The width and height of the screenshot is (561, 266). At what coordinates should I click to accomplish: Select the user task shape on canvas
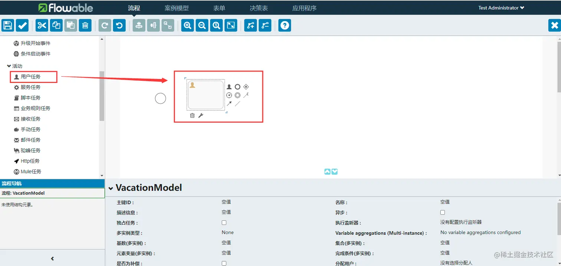point(206,95)
